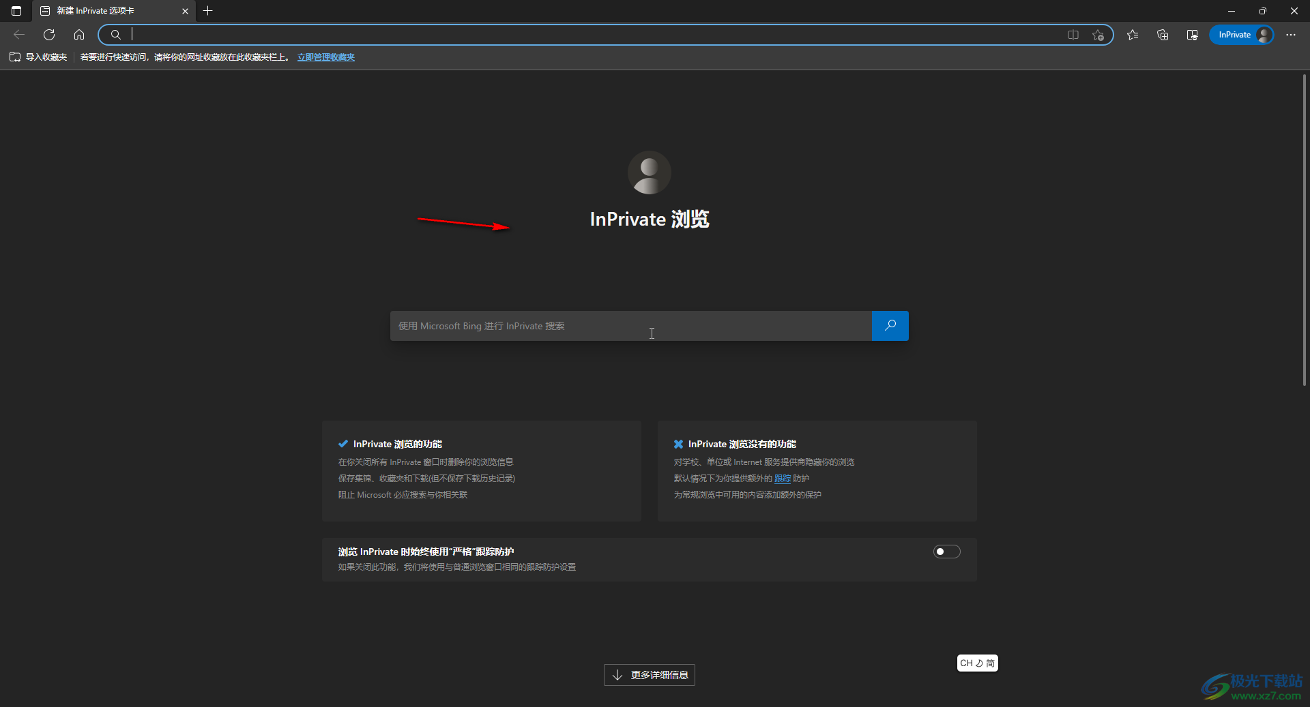Screen dimensions: 1310x707
Task: Click the InPrivate profile badge
Action: point(1241,35)
